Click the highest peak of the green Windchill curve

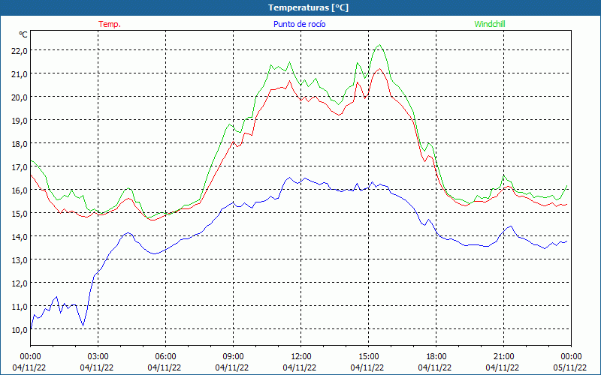point(380,45)
